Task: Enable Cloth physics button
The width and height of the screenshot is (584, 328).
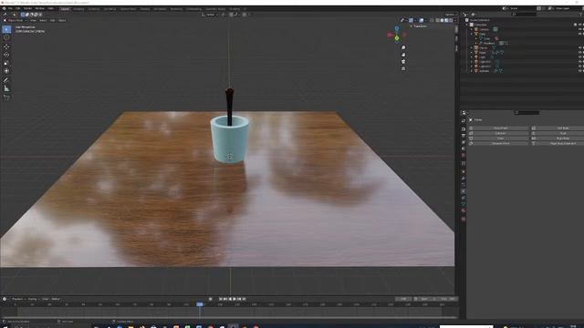Action: point(500,138)
